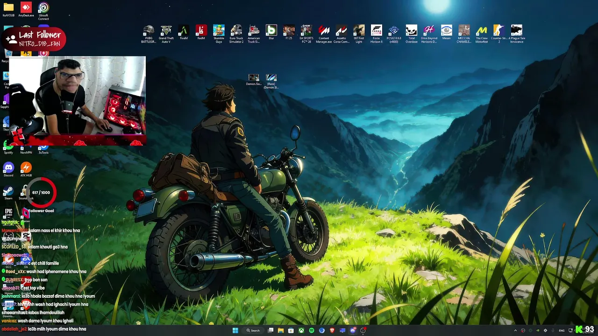Click the Content Manager.exe desktop icon
Image resolution: width=598 pixels, height=336 pixels.
click(x=324, y=34)
